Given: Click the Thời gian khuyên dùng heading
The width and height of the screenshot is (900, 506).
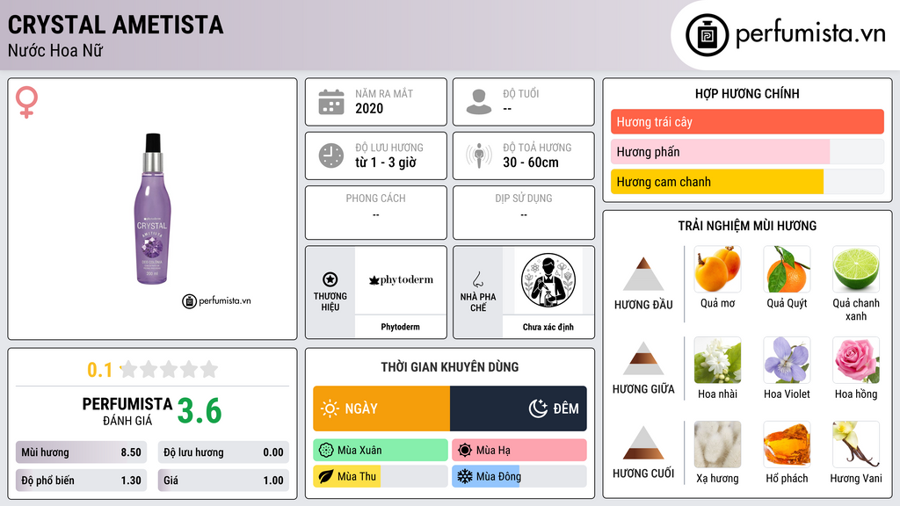Looking at the screenshot, I should pos(450,366).
